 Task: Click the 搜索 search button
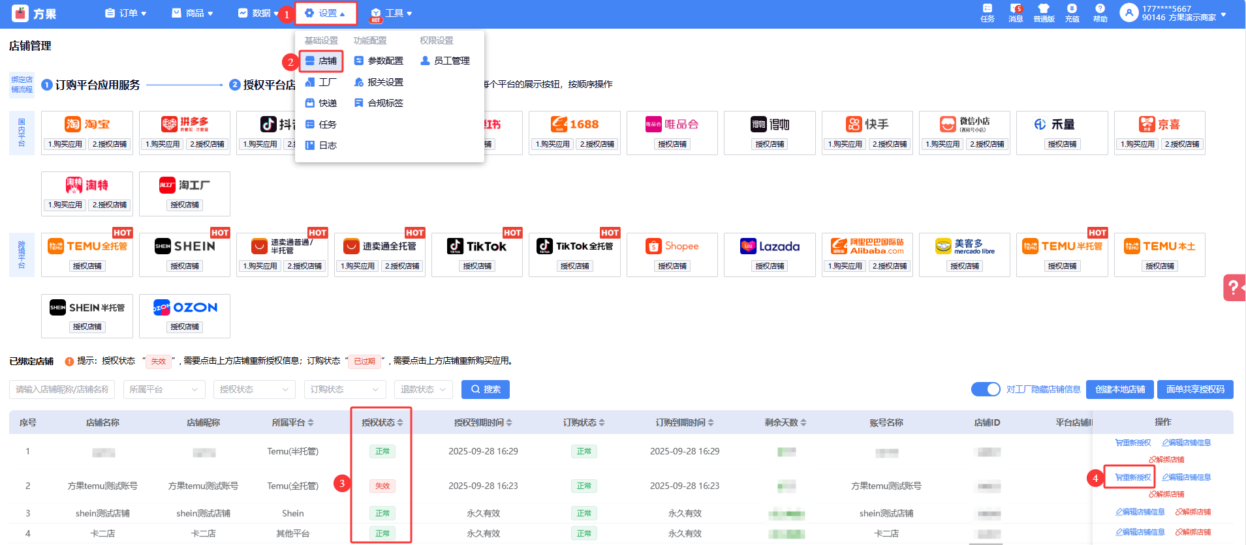click(485, 389)
